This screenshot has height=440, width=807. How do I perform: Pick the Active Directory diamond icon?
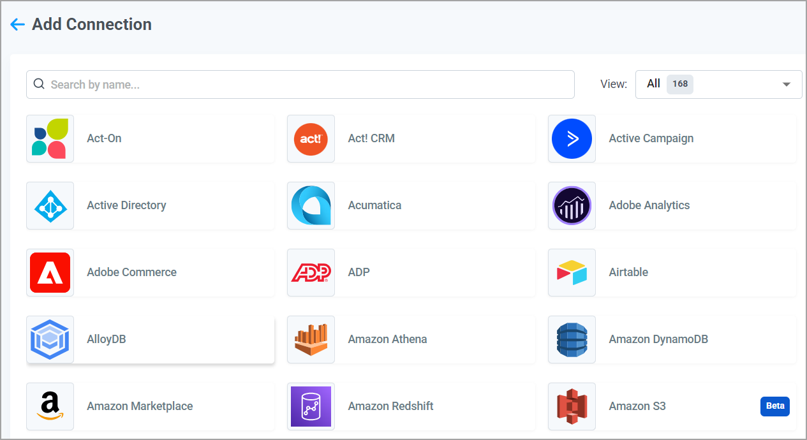point(50,205)
